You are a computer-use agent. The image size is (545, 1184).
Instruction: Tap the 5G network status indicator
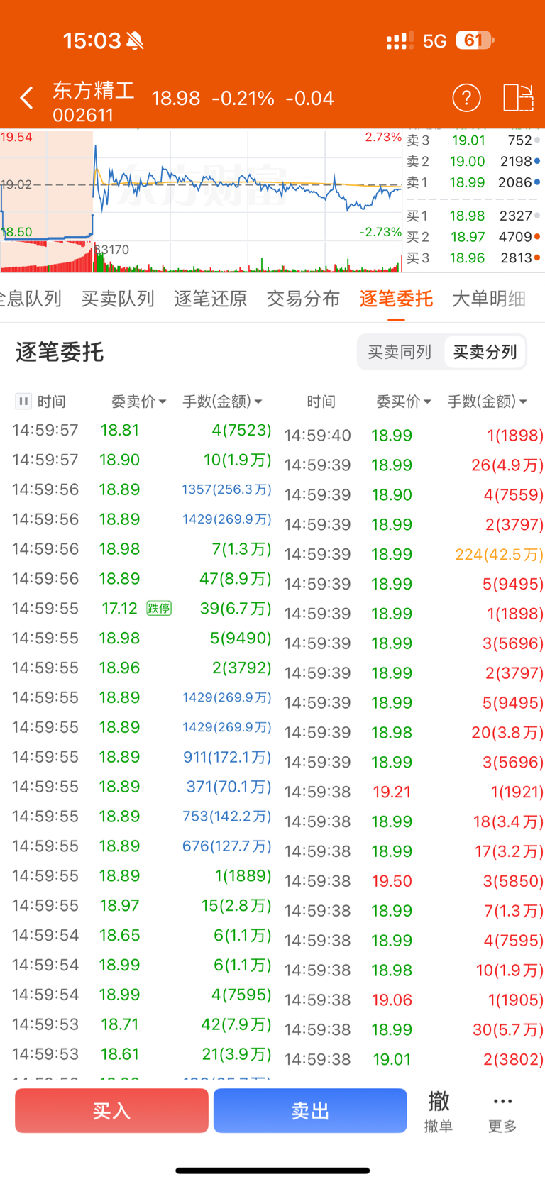(x=434, y=41)
